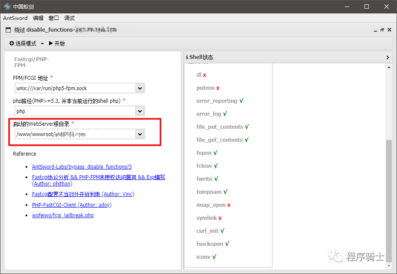Expand the FPM/FCGI address dropdown
The image size is (397, 274).
pyautogui.click(x=140, y=88)
